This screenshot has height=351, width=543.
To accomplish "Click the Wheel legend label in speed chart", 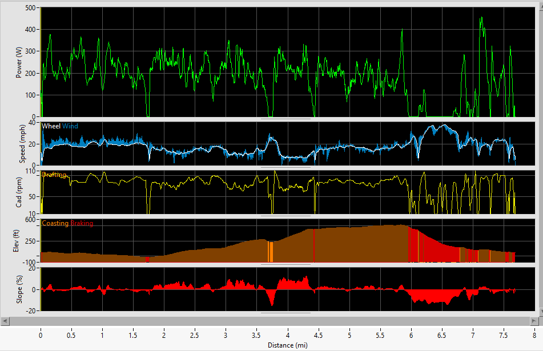I will (51, 126).
